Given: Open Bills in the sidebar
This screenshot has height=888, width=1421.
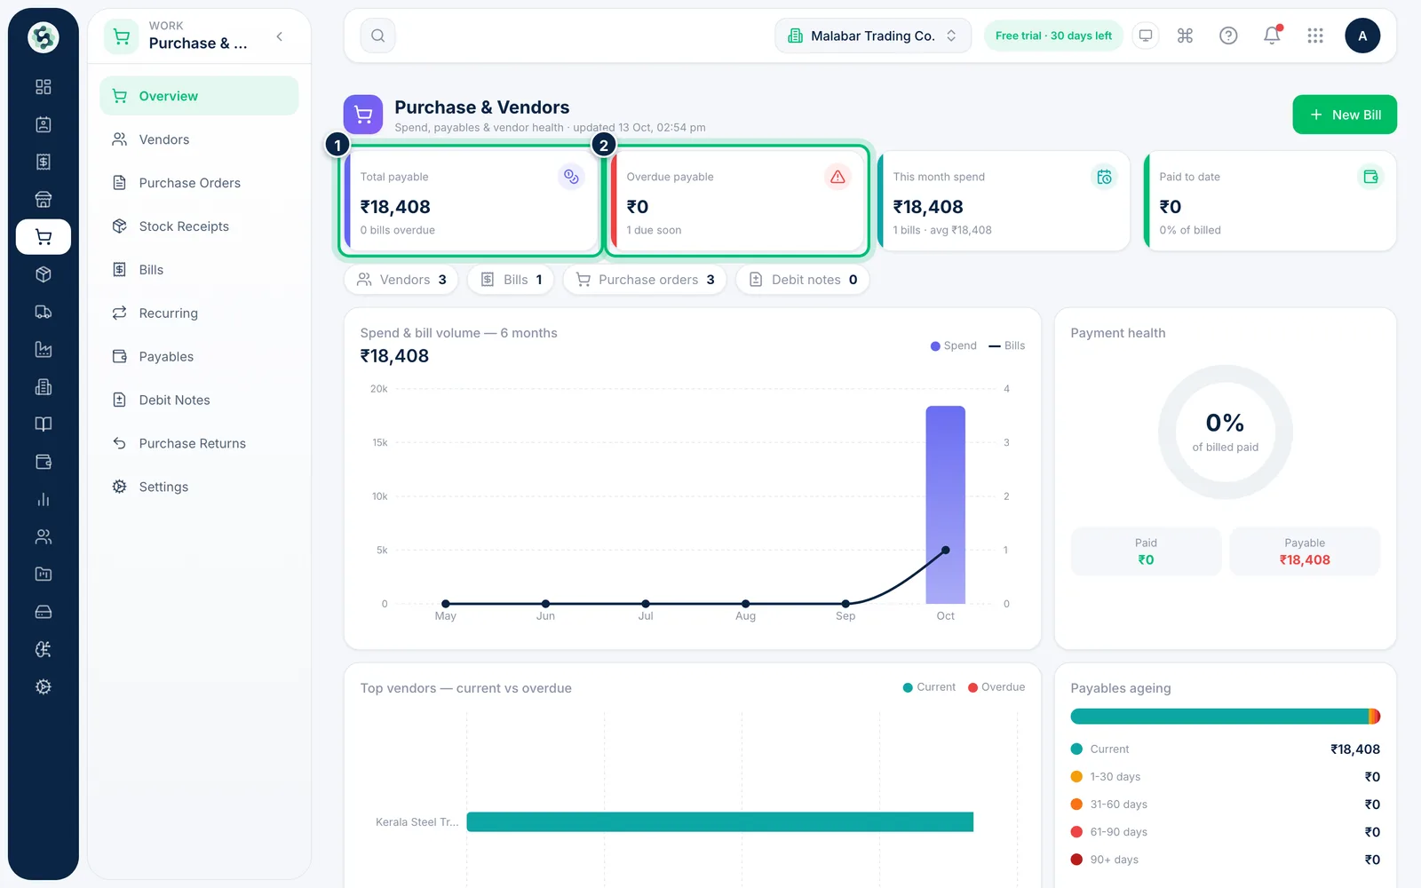Looking at the screenshot, I should click(199, 270).
